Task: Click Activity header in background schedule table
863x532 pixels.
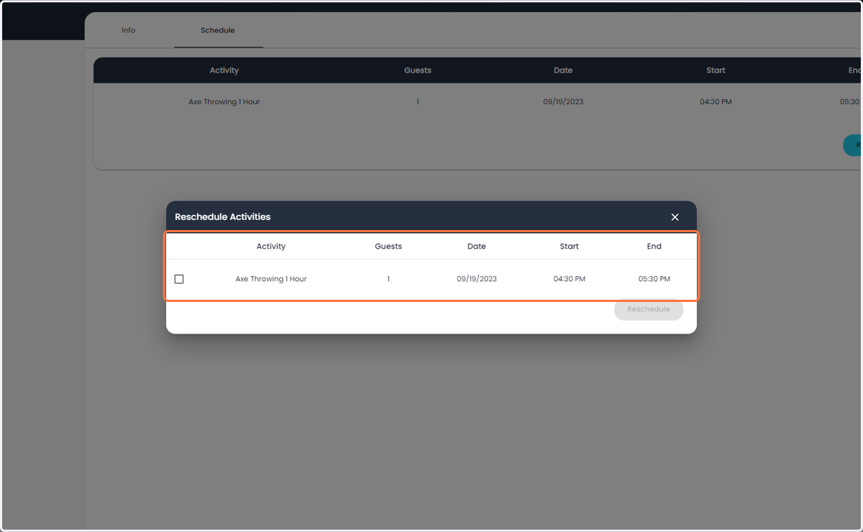Action: [224, 70]
